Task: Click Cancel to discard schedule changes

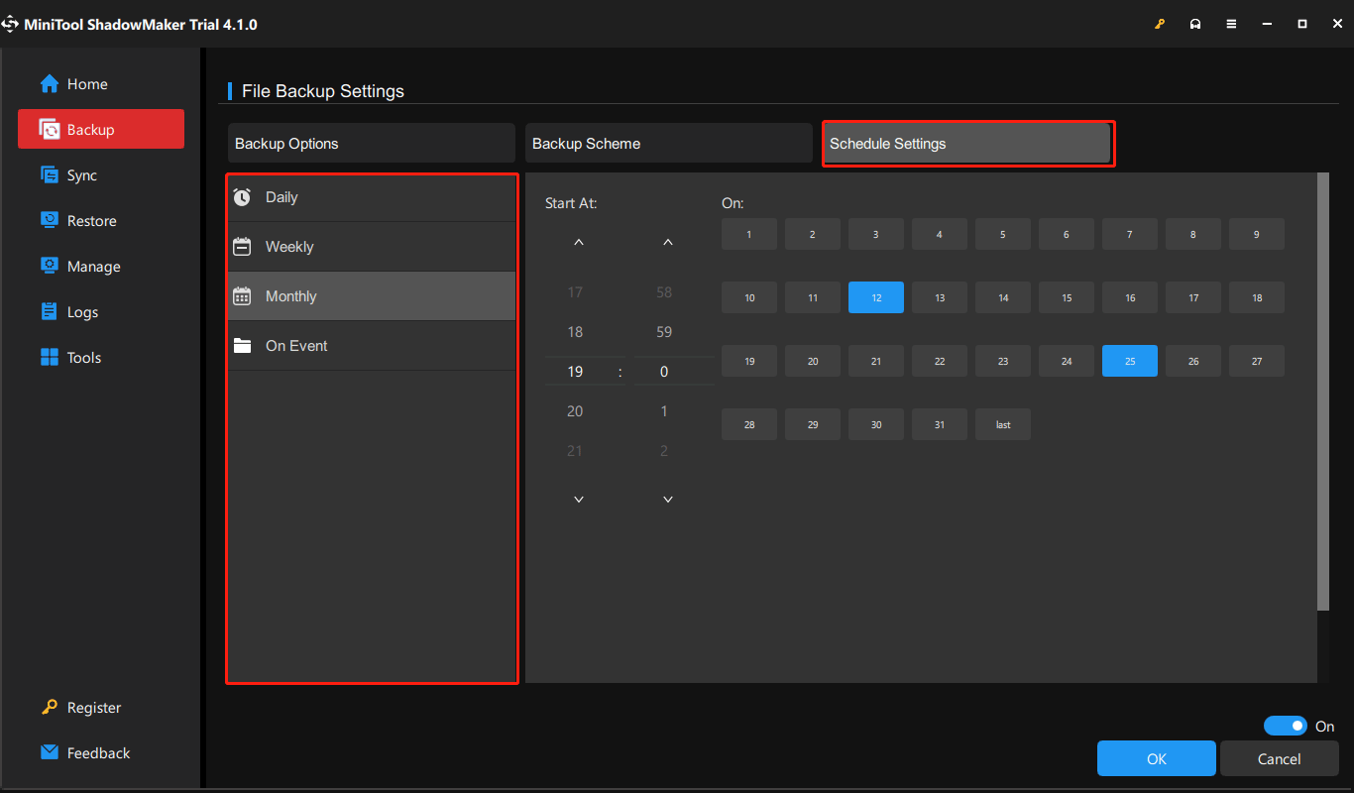Action: pyautogui.click(x=1279, y=758)
